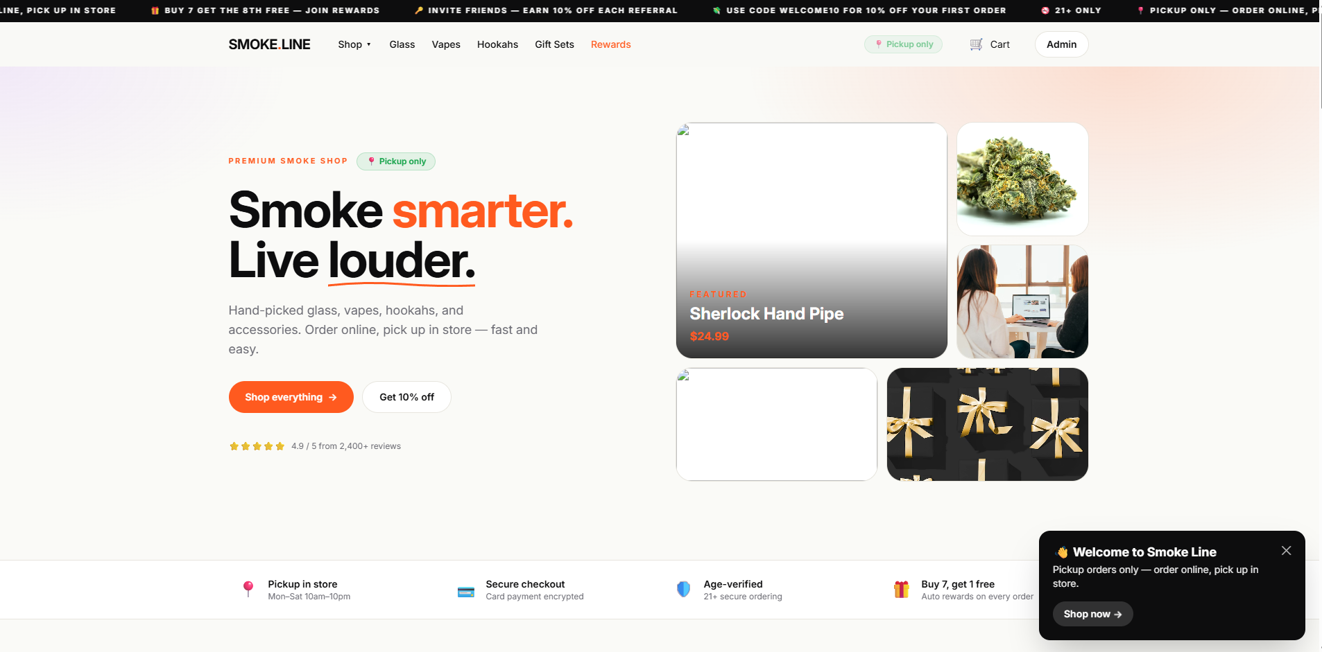Open the two women at laptop image tile
Screen dimensions: 1322x652
pyautogui.click(x=1022, y=301)
